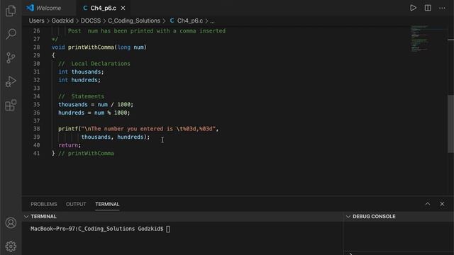
Task: Split the editor to the right
Action: coord(428,8)
